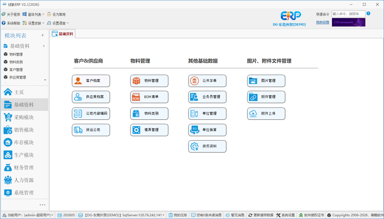The image size is (384, 219).
Task: Select 基础资料 in the module navigation
Action: (25, 105)
